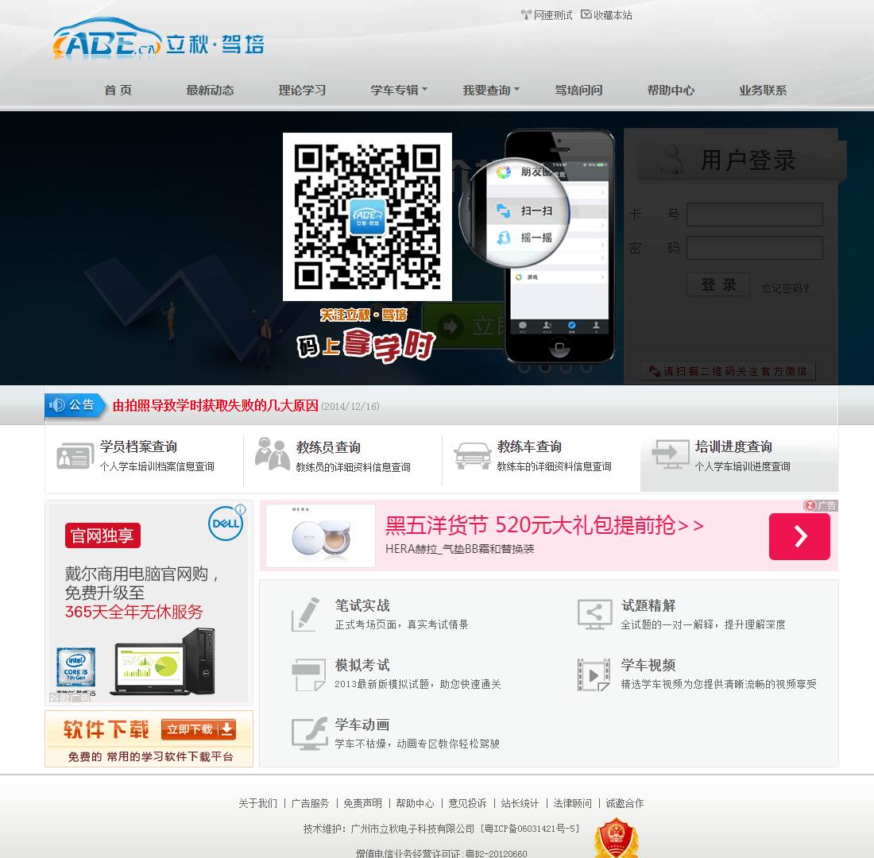The height and width of the screenshot is (858, 874).
Task: Click 请扫描二维码关注官方微信 banner
Action: (x=729, y=371)
